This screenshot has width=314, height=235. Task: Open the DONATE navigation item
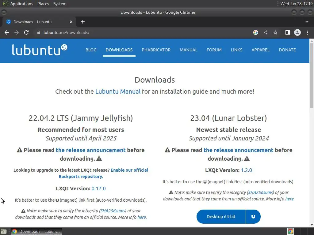(x=287, y=50)
